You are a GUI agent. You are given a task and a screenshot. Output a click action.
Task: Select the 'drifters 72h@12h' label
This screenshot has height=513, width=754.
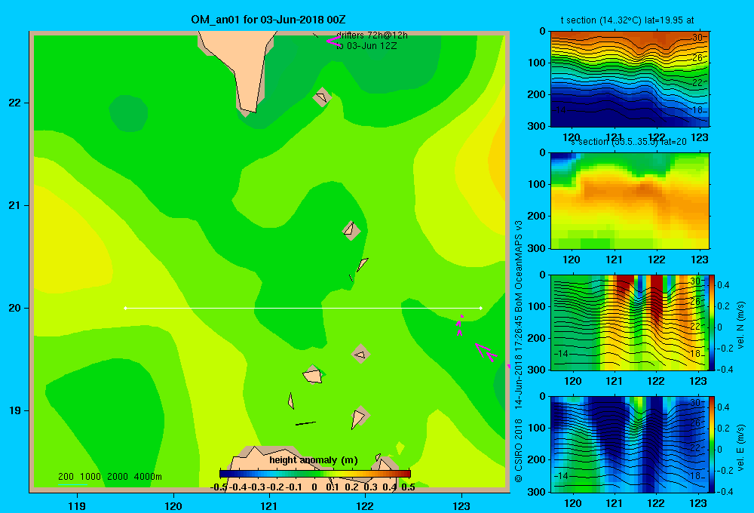pyautogui.click(x=372, y=35)
